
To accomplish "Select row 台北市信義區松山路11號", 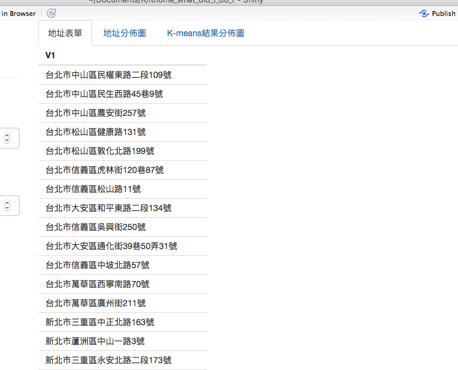I will point(122,189).
